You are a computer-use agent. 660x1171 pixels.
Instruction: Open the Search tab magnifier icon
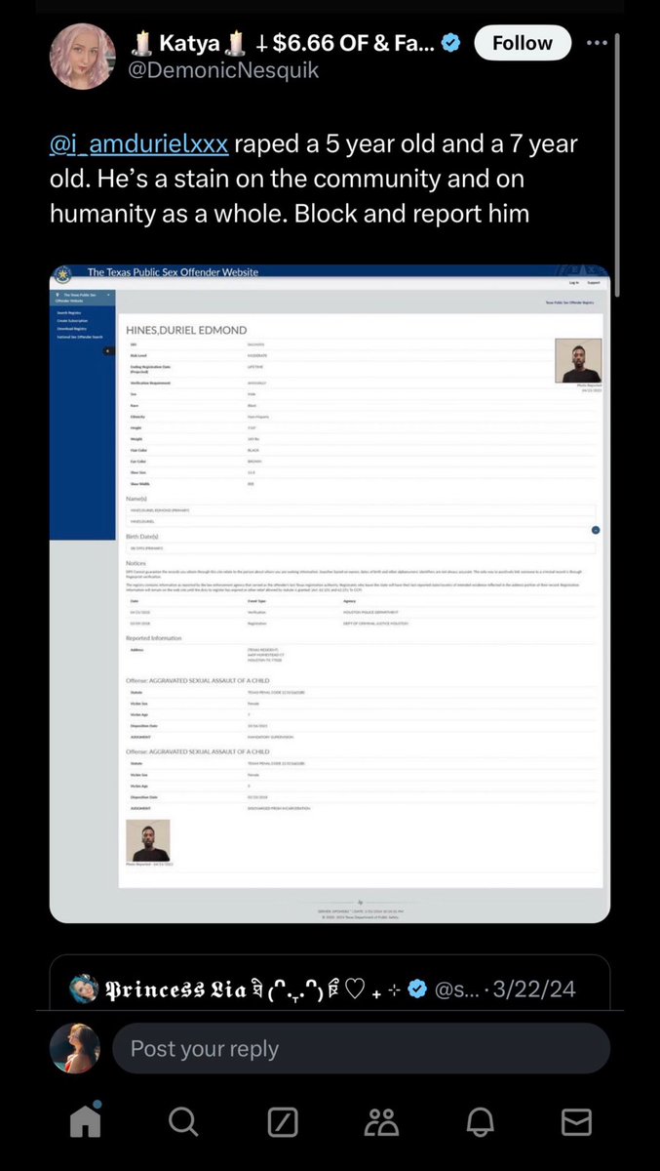182,1123
